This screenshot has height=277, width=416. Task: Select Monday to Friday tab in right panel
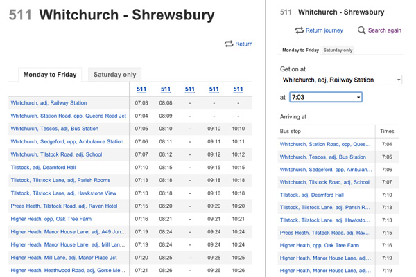click(300, 51)
